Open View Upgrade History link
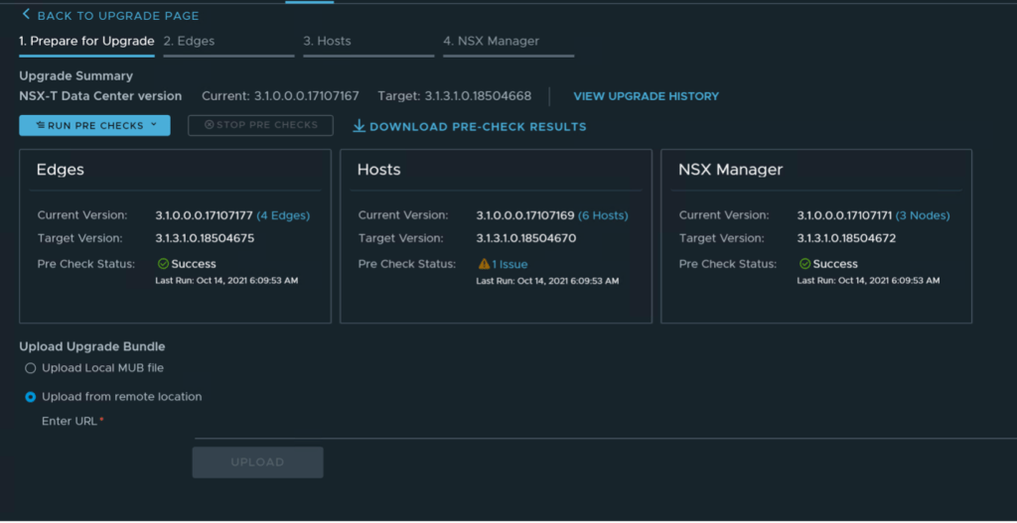This screenshot has height=523, width=1017. click(646, 96)
